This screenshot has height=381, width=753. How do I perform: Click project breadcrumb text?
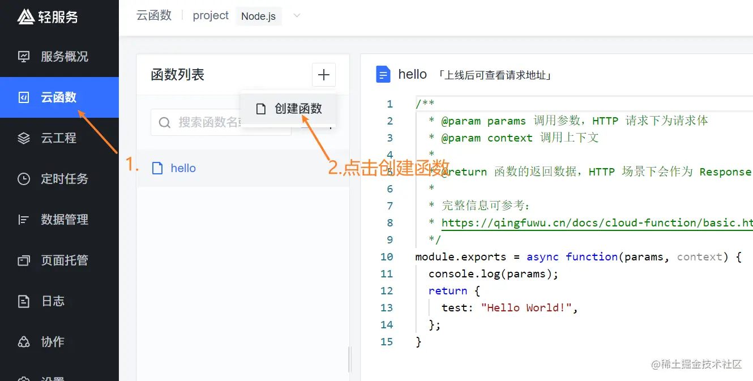[x=211, y=16]
